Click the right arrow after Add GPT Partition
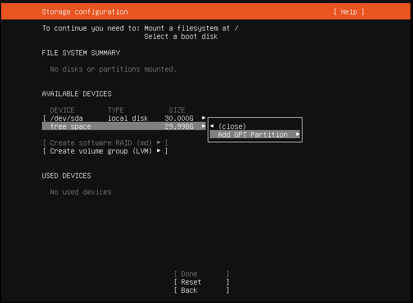The width and height of the screenshot is (413, 303). coord(298,135)
